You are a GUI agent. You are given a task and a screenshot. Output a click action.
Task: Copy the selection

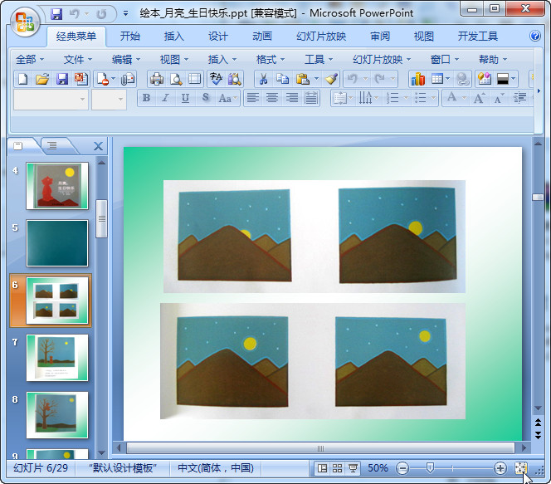tap(282, 79)
